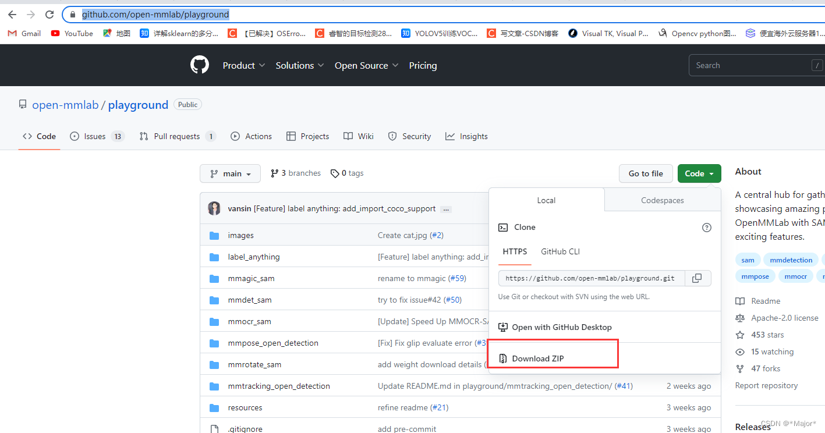The height and width of the screenshot is (433, 825).
Task: Click the mmpose topic tag
Action: (x=755, y=276)
